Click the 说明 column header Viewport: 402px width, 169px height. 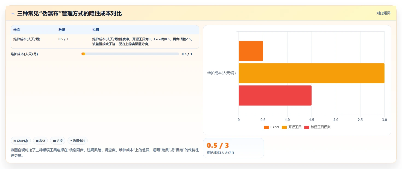tap(96, 30)
